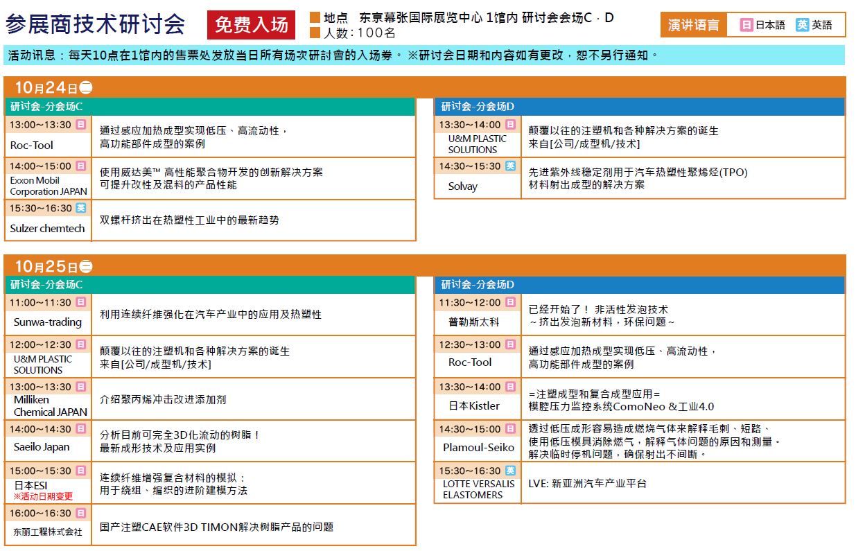The width and height of the screenshot is (856, 551).
Task: Select the 日 badge in 东丽工程株式会社 row
Action: 81,513
